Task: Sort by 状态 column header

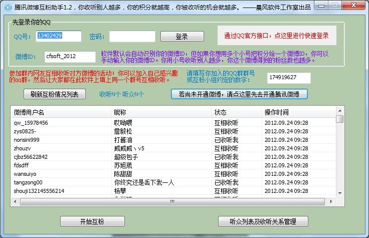Action: coord(237,112)
